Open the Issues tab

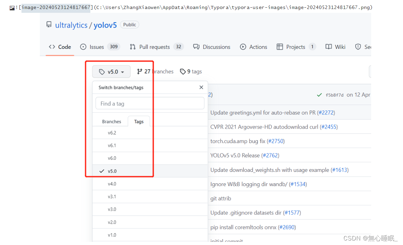(x=100, y=47)
